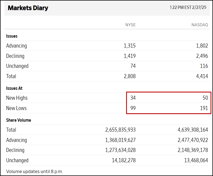Select NYSE advancing volume 1,368,019,627
The height and width of the screenshot is (176, 213).
coord(120,140)
